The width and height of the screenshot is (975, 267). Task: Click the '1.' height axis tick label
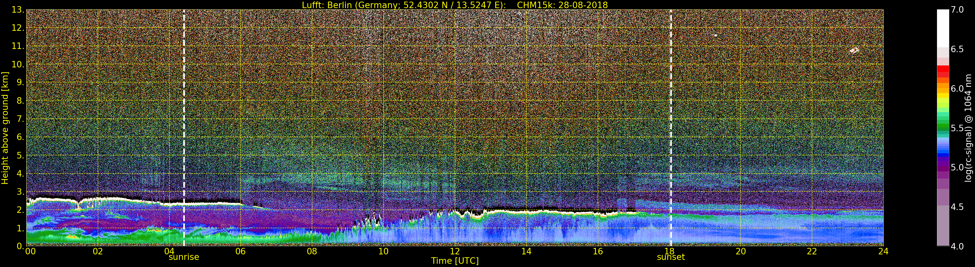(x=20, y=228)
